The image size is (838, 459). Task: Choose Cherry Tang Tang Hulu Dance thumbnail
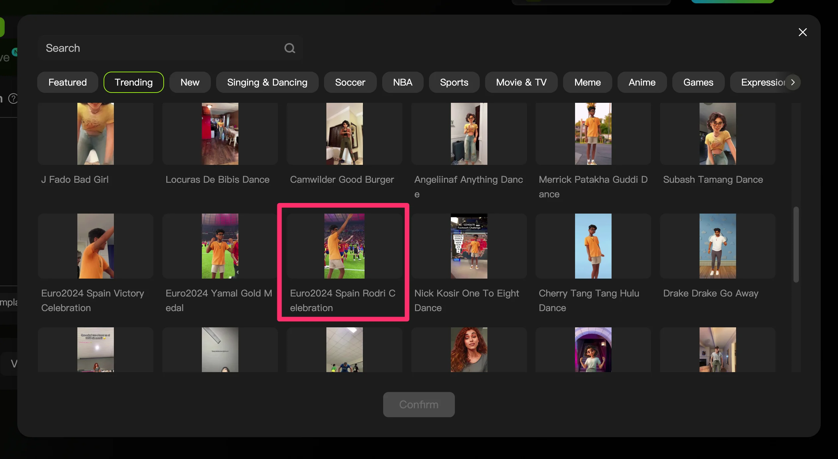click(x=593, y=246)
